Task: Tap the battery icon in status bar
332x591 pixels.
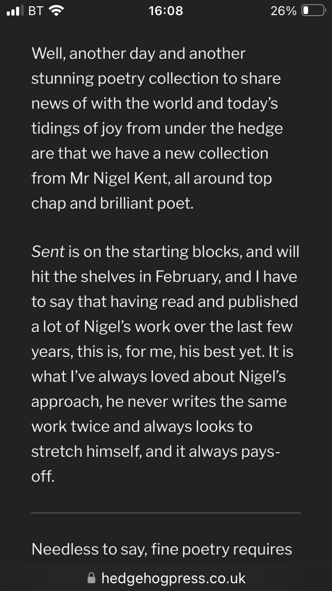Action: (x=313, y=11)
